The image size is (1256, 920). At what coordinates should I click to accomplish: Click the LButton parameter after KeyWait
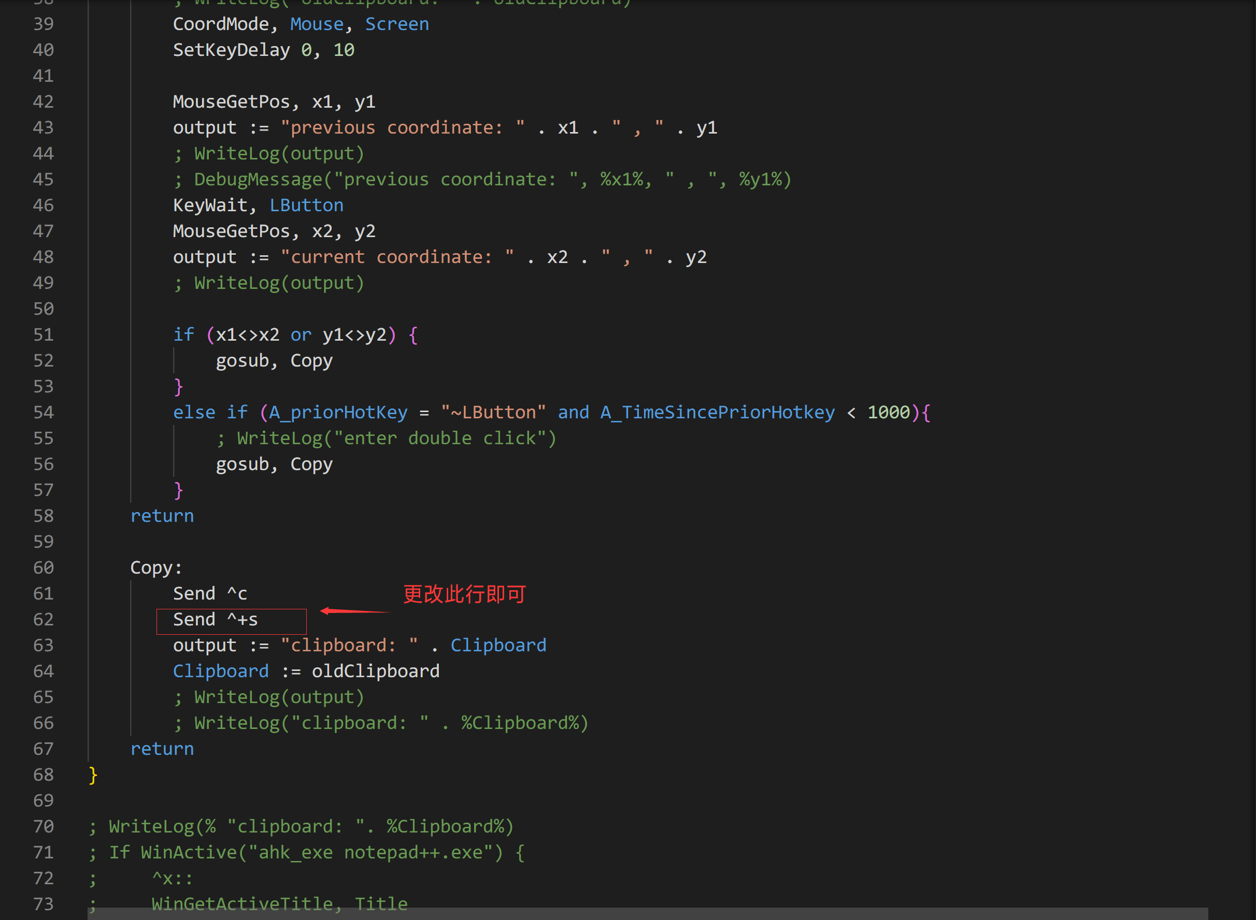point(306,206)
